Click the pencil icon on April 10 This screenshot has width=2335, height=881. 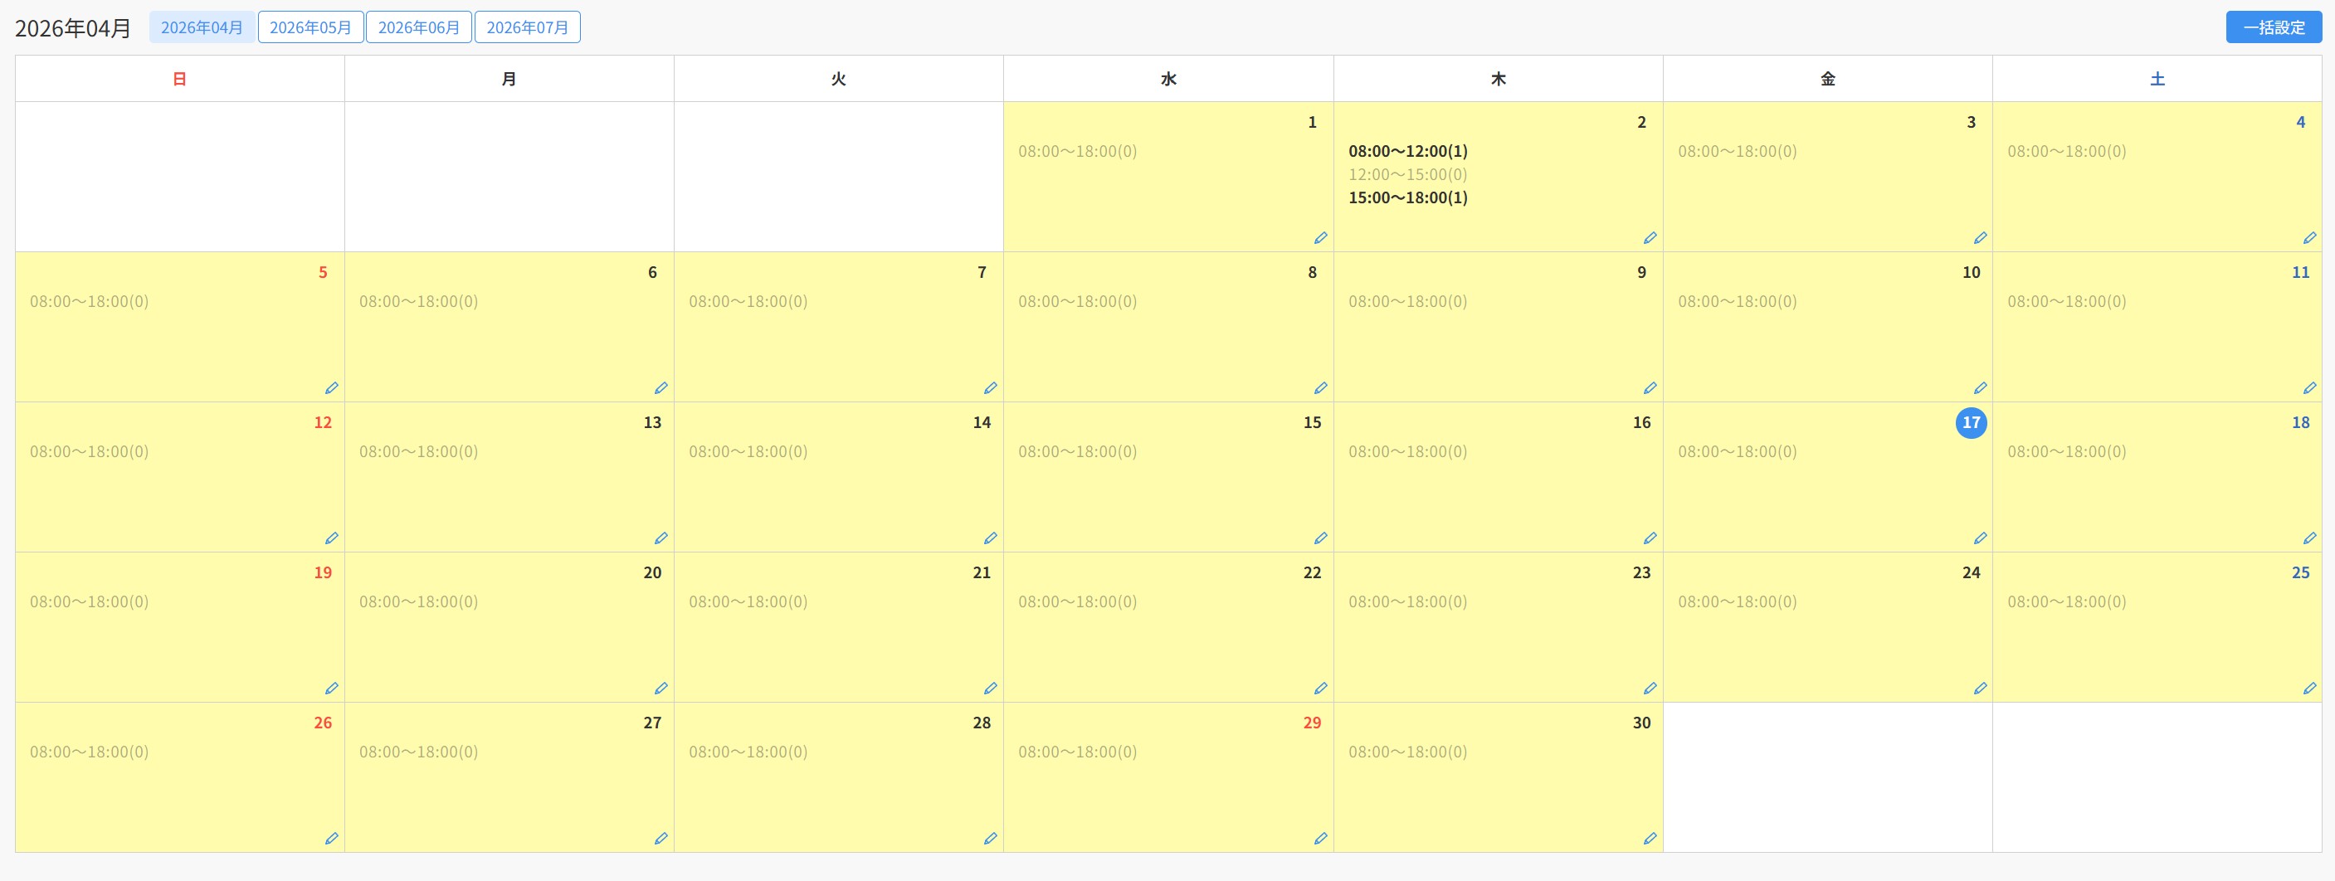point(1980,389)
